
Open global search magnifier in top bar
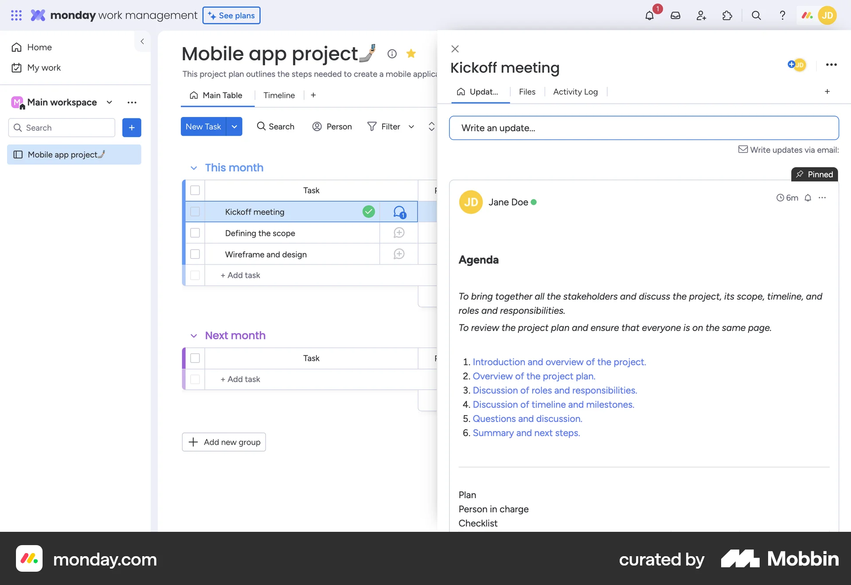click(x=756, y=15)
